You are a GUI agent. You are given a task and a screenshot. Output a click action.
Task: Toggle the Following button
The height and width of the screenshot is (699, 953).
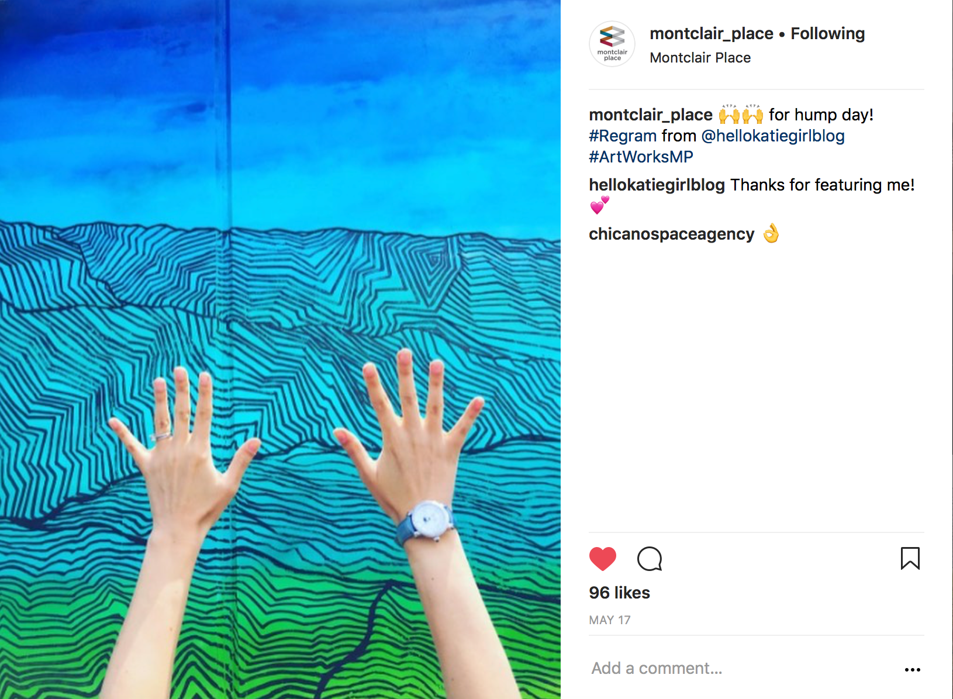click(x=827, y=34)
